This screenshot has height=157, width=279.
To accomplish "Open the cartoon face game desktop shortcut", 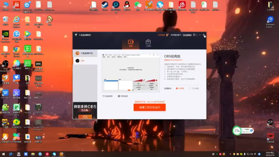I will pyautogui.click(x=50, y=21).
